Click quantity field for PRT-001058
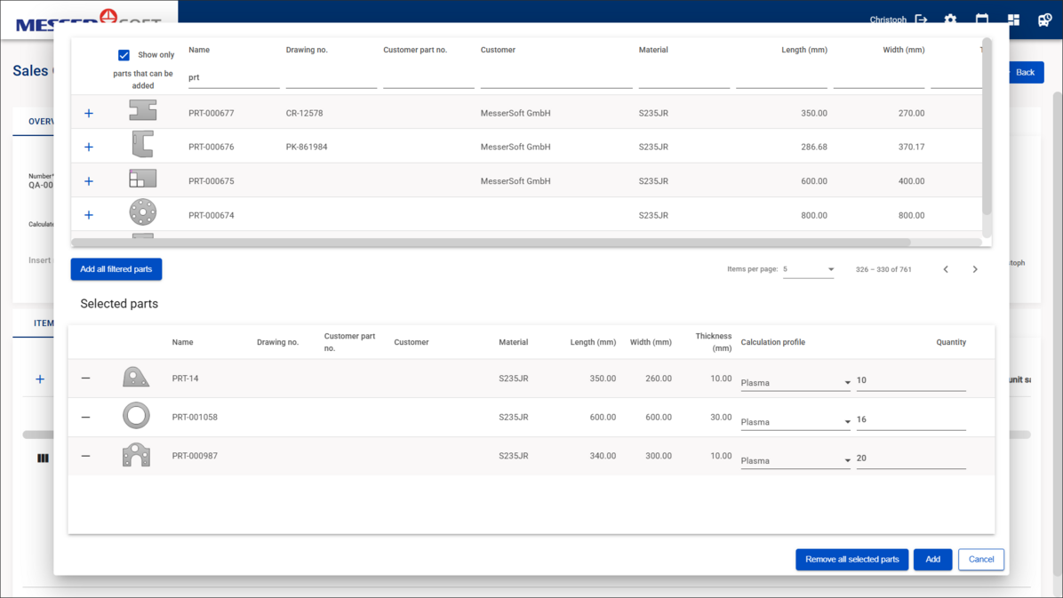Image resolution: width=1063 pixels, height=598 pixels. (910, 419)
